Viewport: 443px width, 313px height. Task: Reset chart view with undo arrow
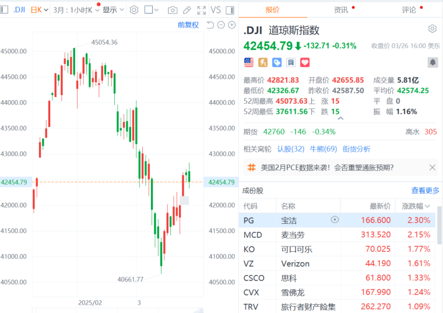click(x=210, y=25)
